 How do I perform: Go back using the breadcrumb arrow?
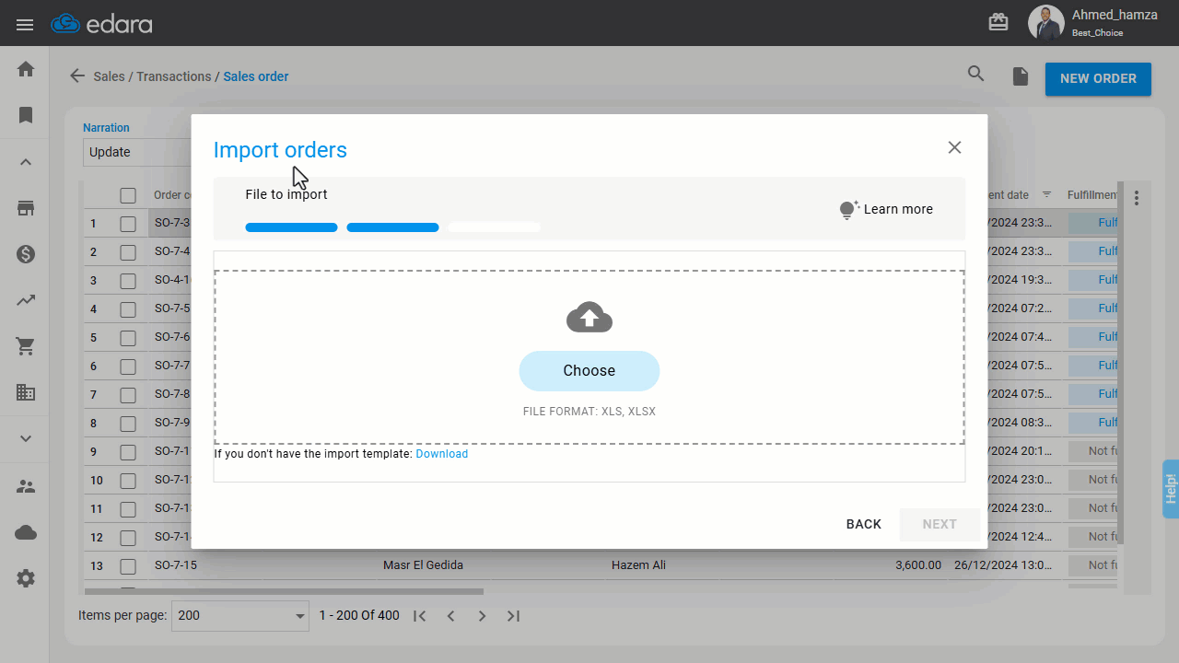tap(77, 76)
